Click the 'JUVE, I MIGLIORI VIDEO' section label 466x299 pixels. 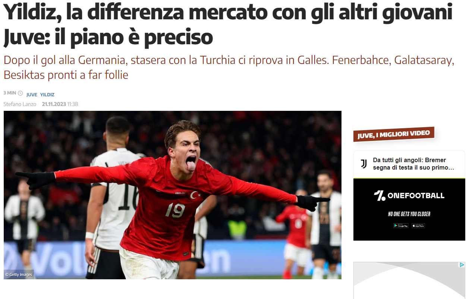[x=394, y=134]
